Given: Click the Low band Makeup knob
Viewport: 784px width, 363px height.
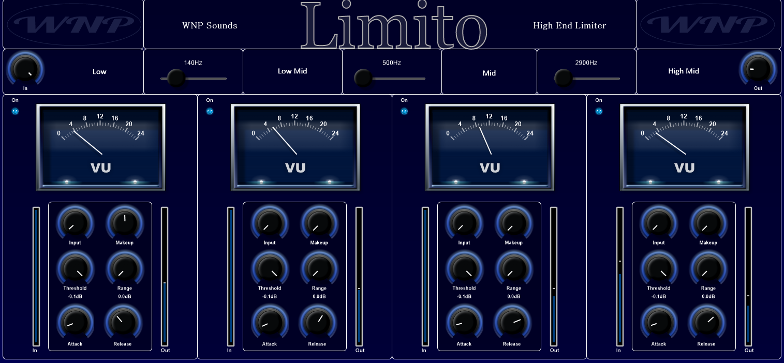Looking at the screenshot, I should point(124,222).
